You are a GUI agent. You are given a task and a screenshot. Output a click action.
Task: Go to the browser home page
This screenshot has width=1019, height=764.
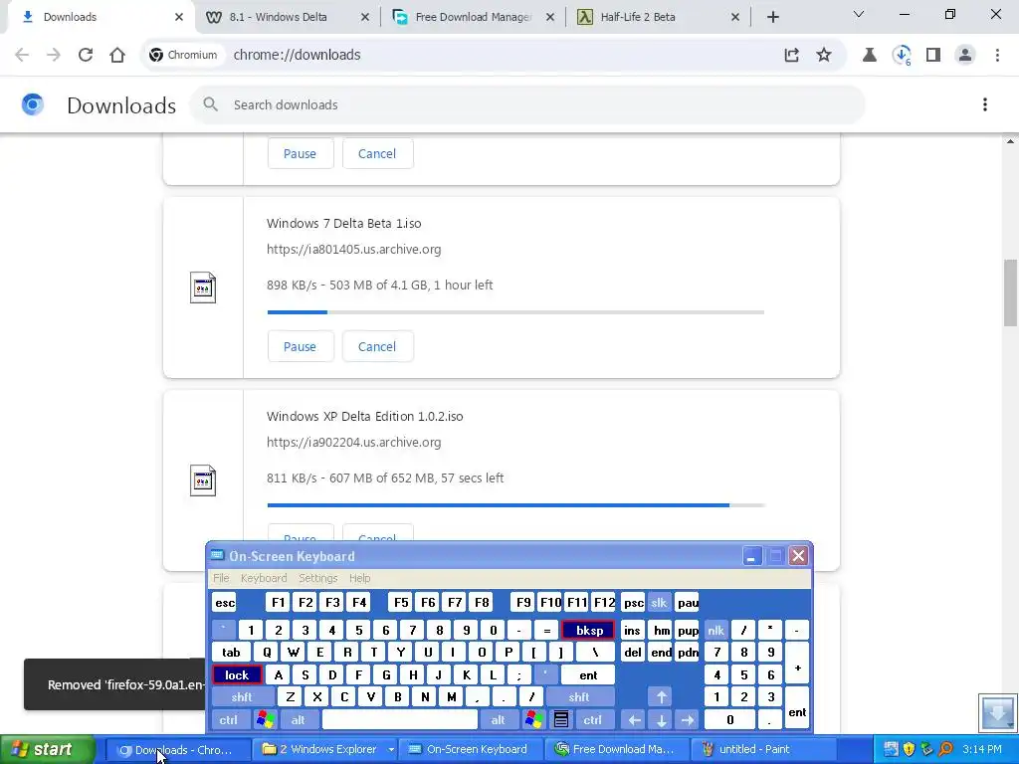click(117, 55)
